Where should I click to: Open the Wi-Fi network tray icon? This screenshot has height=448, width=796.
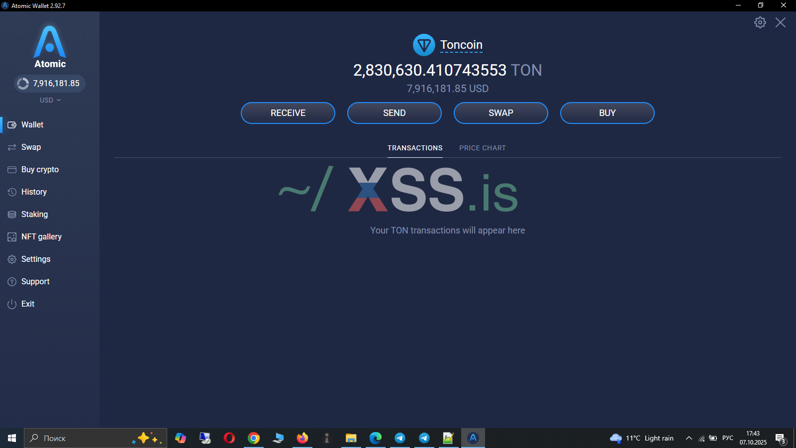(701, 438)
